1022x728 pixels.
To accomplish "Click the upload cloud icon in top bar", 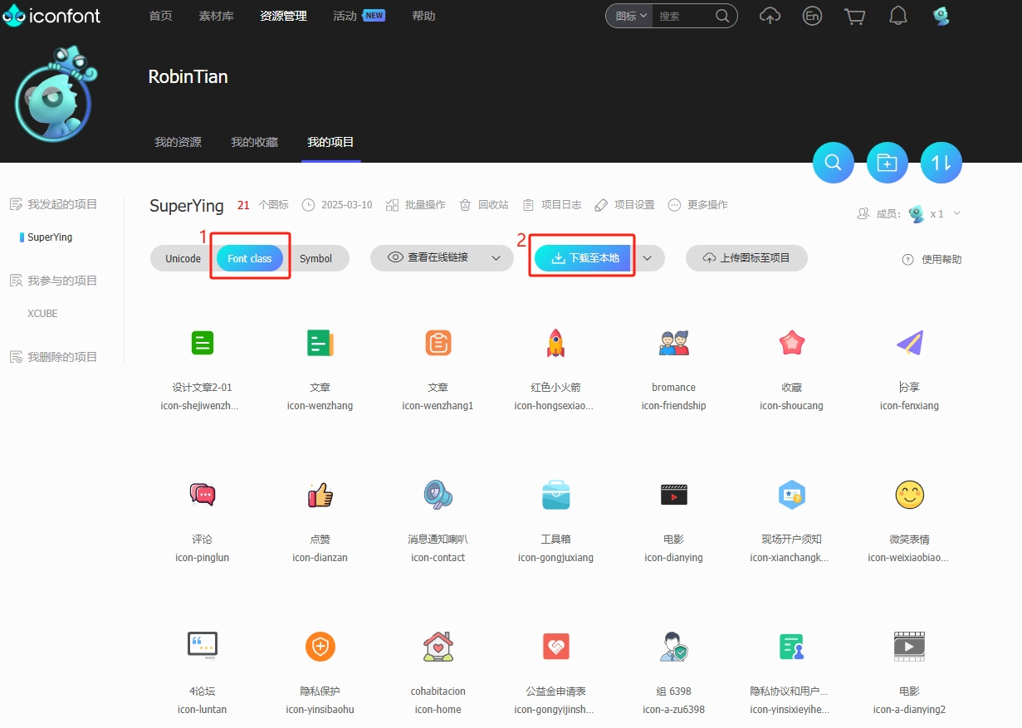I will coord(770,16).
